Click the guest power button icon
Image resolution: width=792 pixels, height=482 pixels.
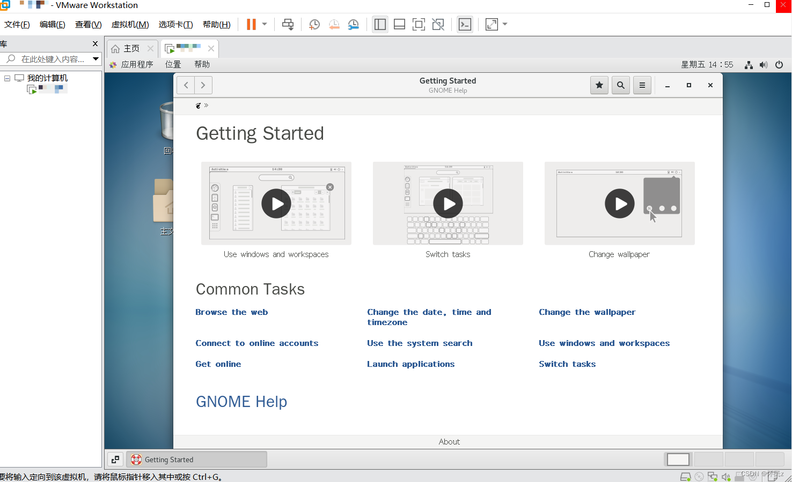(779, 65)
